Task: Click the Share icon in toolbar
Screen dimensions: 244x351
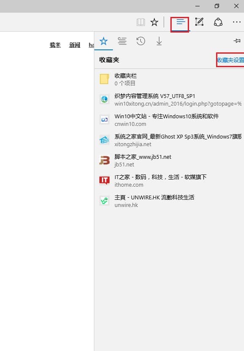Action: 218,22
